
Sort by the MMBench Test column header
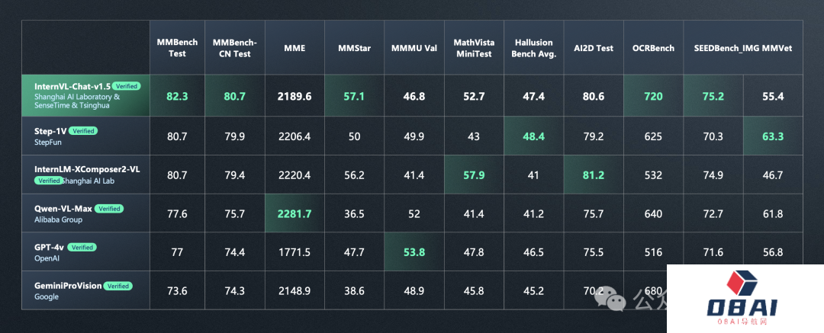[177, 48]
